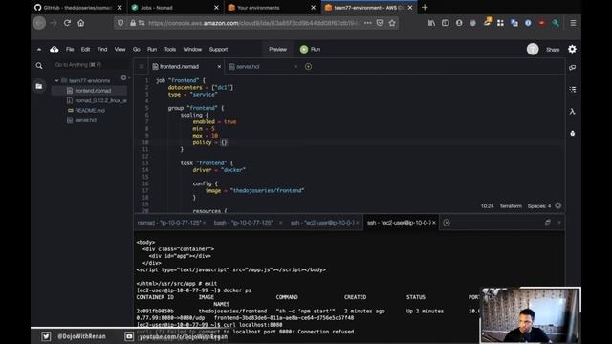Maximize the terminal pane

coord(548,222)
